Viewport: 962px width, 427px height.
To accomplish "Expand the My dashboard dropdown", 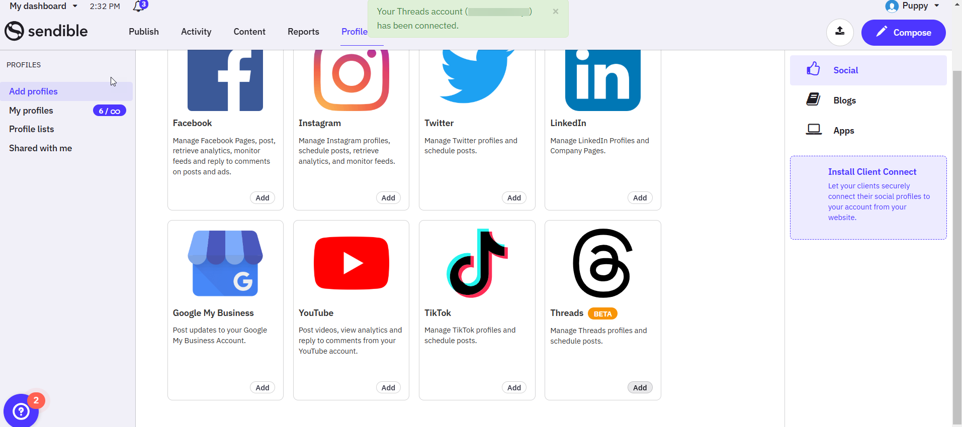I will coord(43,6).
